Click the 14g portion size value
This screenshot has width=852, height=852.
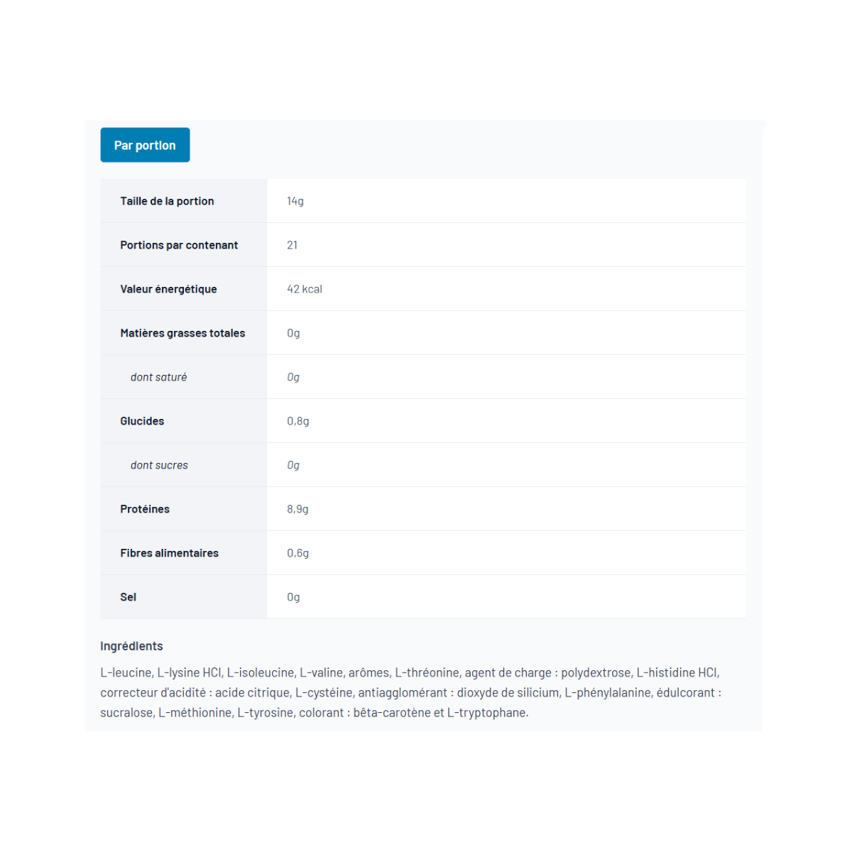pyautogui.click(x=295, y=201)
